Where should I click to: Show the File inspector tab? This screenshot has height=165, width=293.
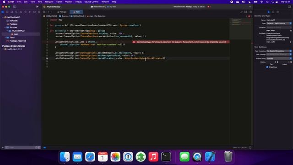pos(269,12)
